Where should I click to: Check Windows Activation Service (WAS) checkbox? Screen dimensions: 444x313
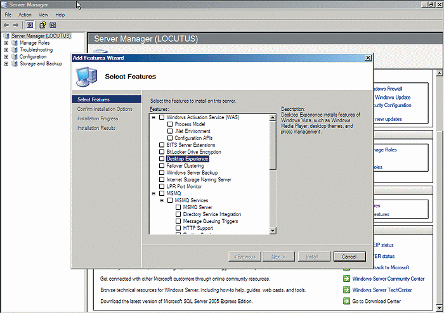[162, 117]
